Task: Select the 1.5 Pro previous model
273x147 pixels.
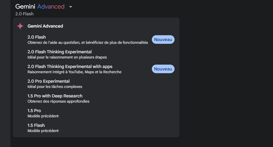Action: [96, 113]
